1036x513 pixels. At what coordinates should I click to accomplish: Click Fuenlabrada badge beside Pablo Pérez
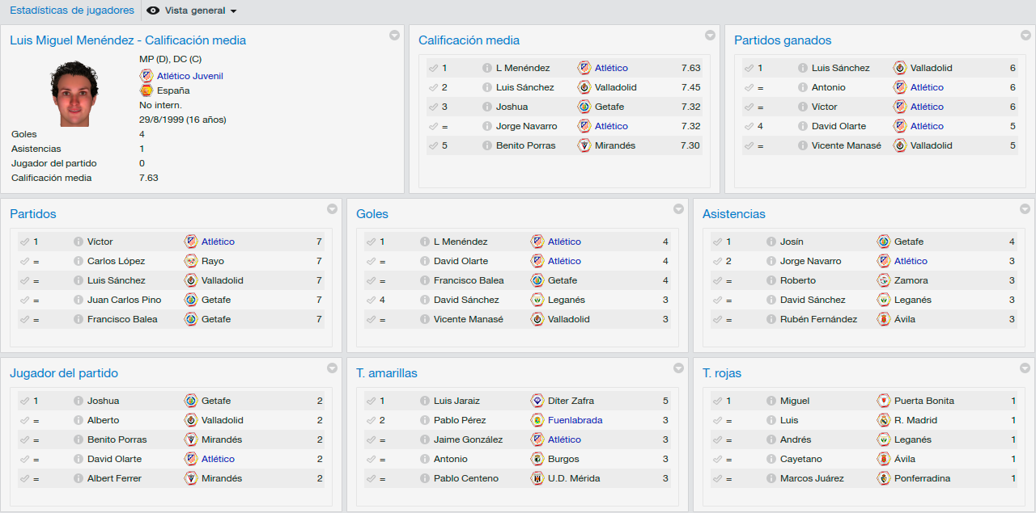[537, 420]
